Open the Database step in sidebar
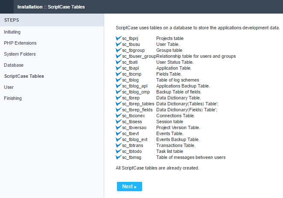 (x=14, y=65)
